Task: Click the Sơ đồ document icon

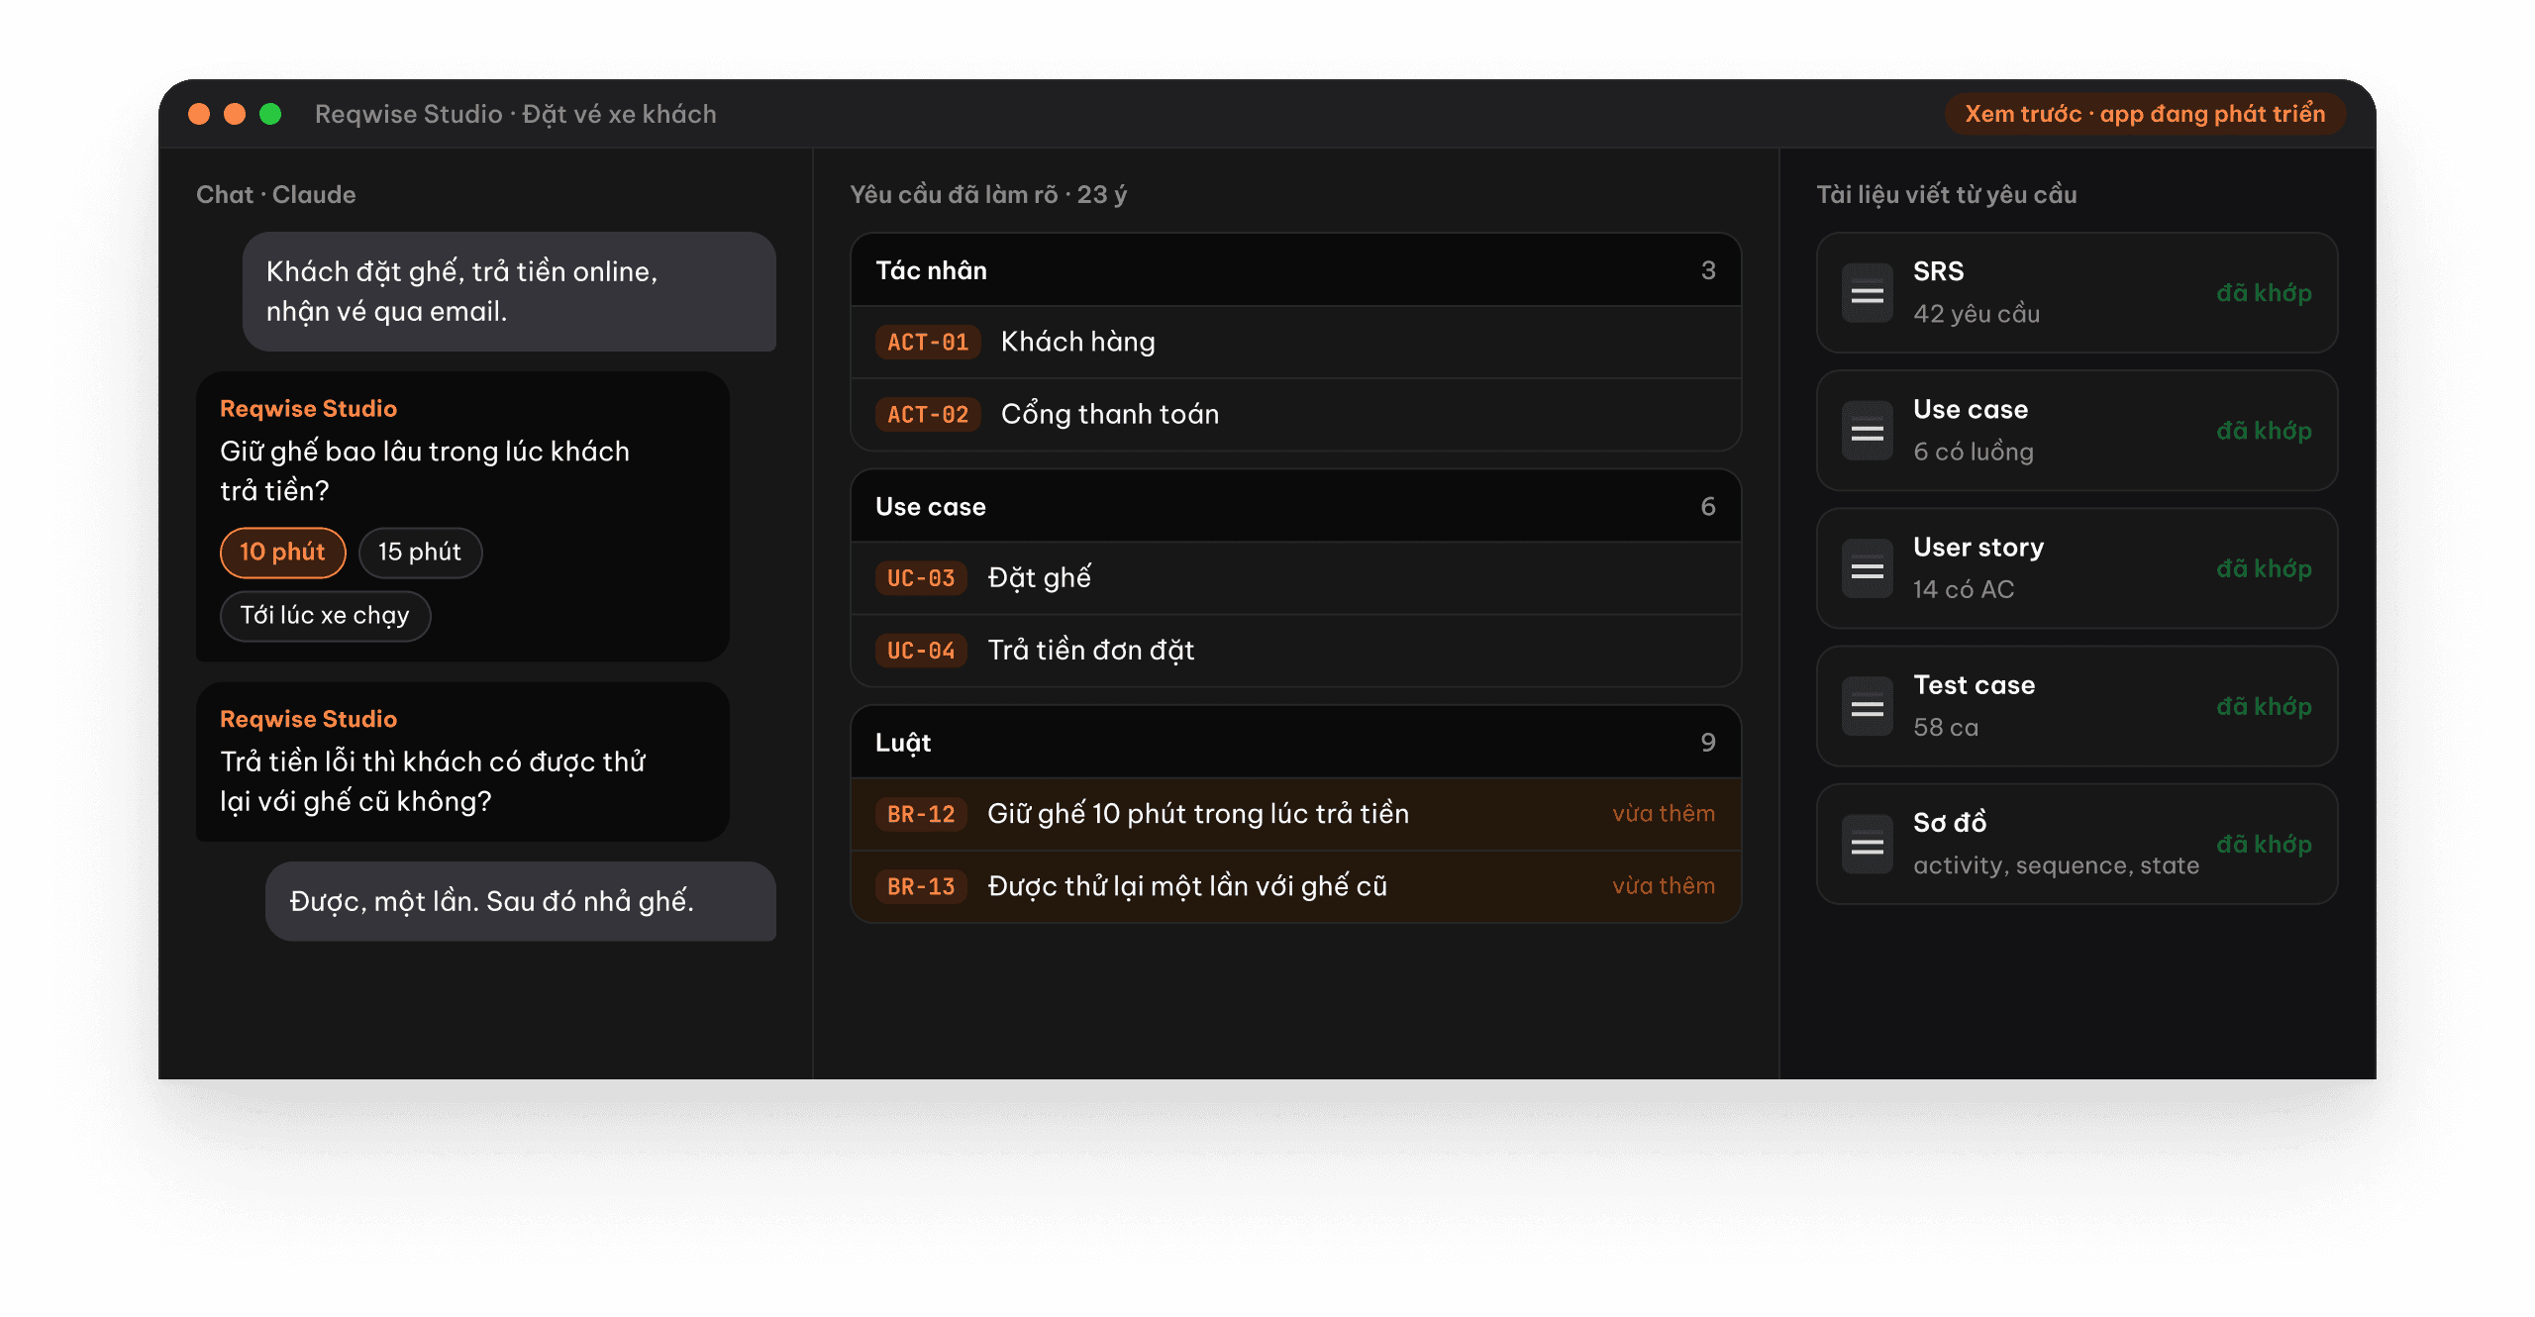Action: [x=1867, y=844]
